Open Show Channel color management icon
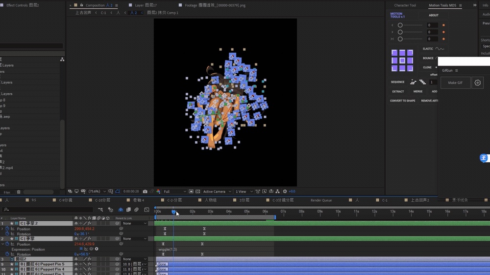The width and height of the screenshot is (490, 275). tap(158, 191)
